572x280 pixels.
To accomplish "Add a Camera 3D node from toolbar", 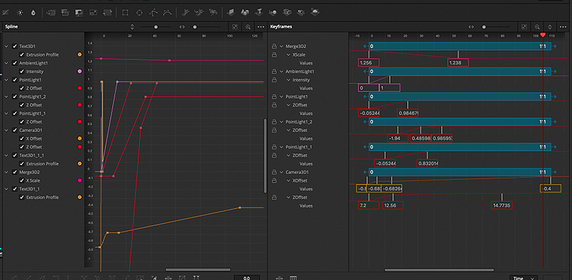I will 287,13.
